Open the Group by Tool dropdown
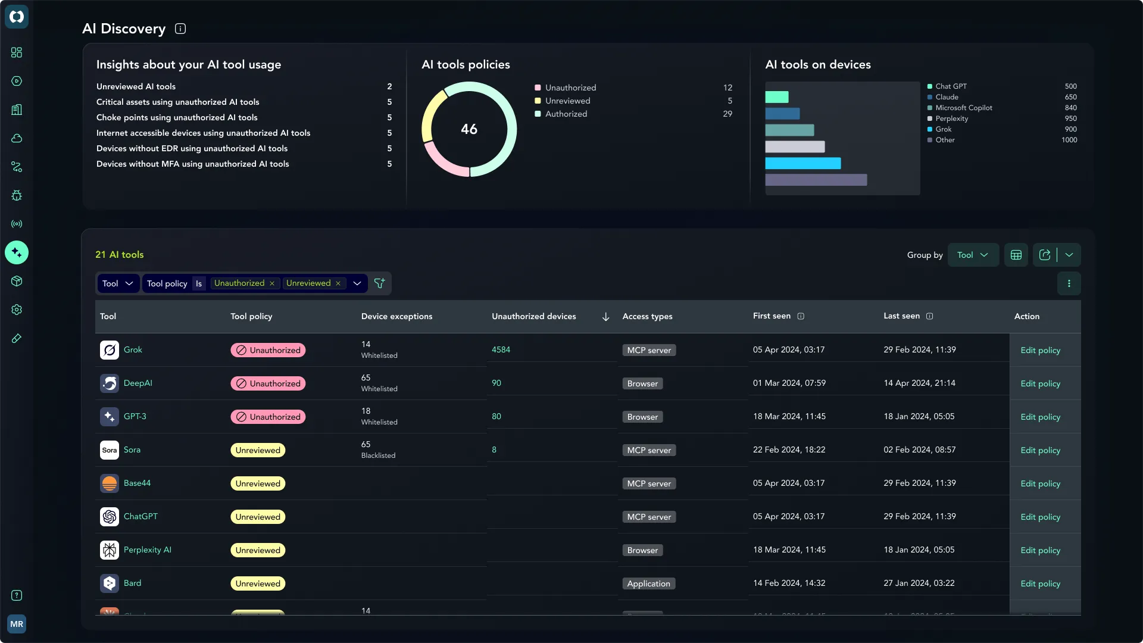This screenshot has width=1143, height=643. point(973,255)
